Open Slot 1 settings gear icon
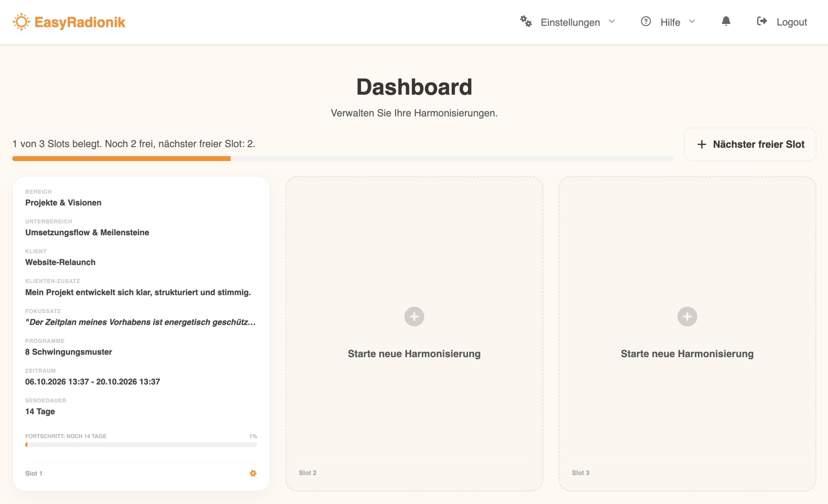Screen dimensions: 828x504 [x=253, y=473]
